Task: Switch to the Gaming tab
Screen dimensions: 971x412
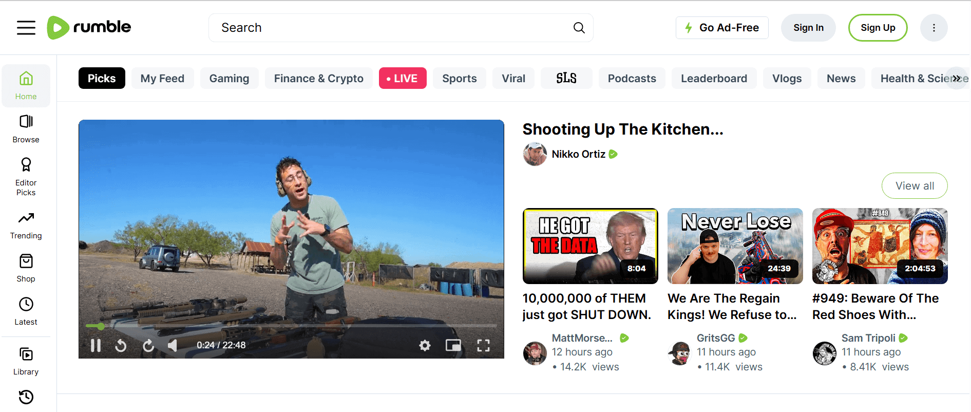Action: [x=229, y=79]
